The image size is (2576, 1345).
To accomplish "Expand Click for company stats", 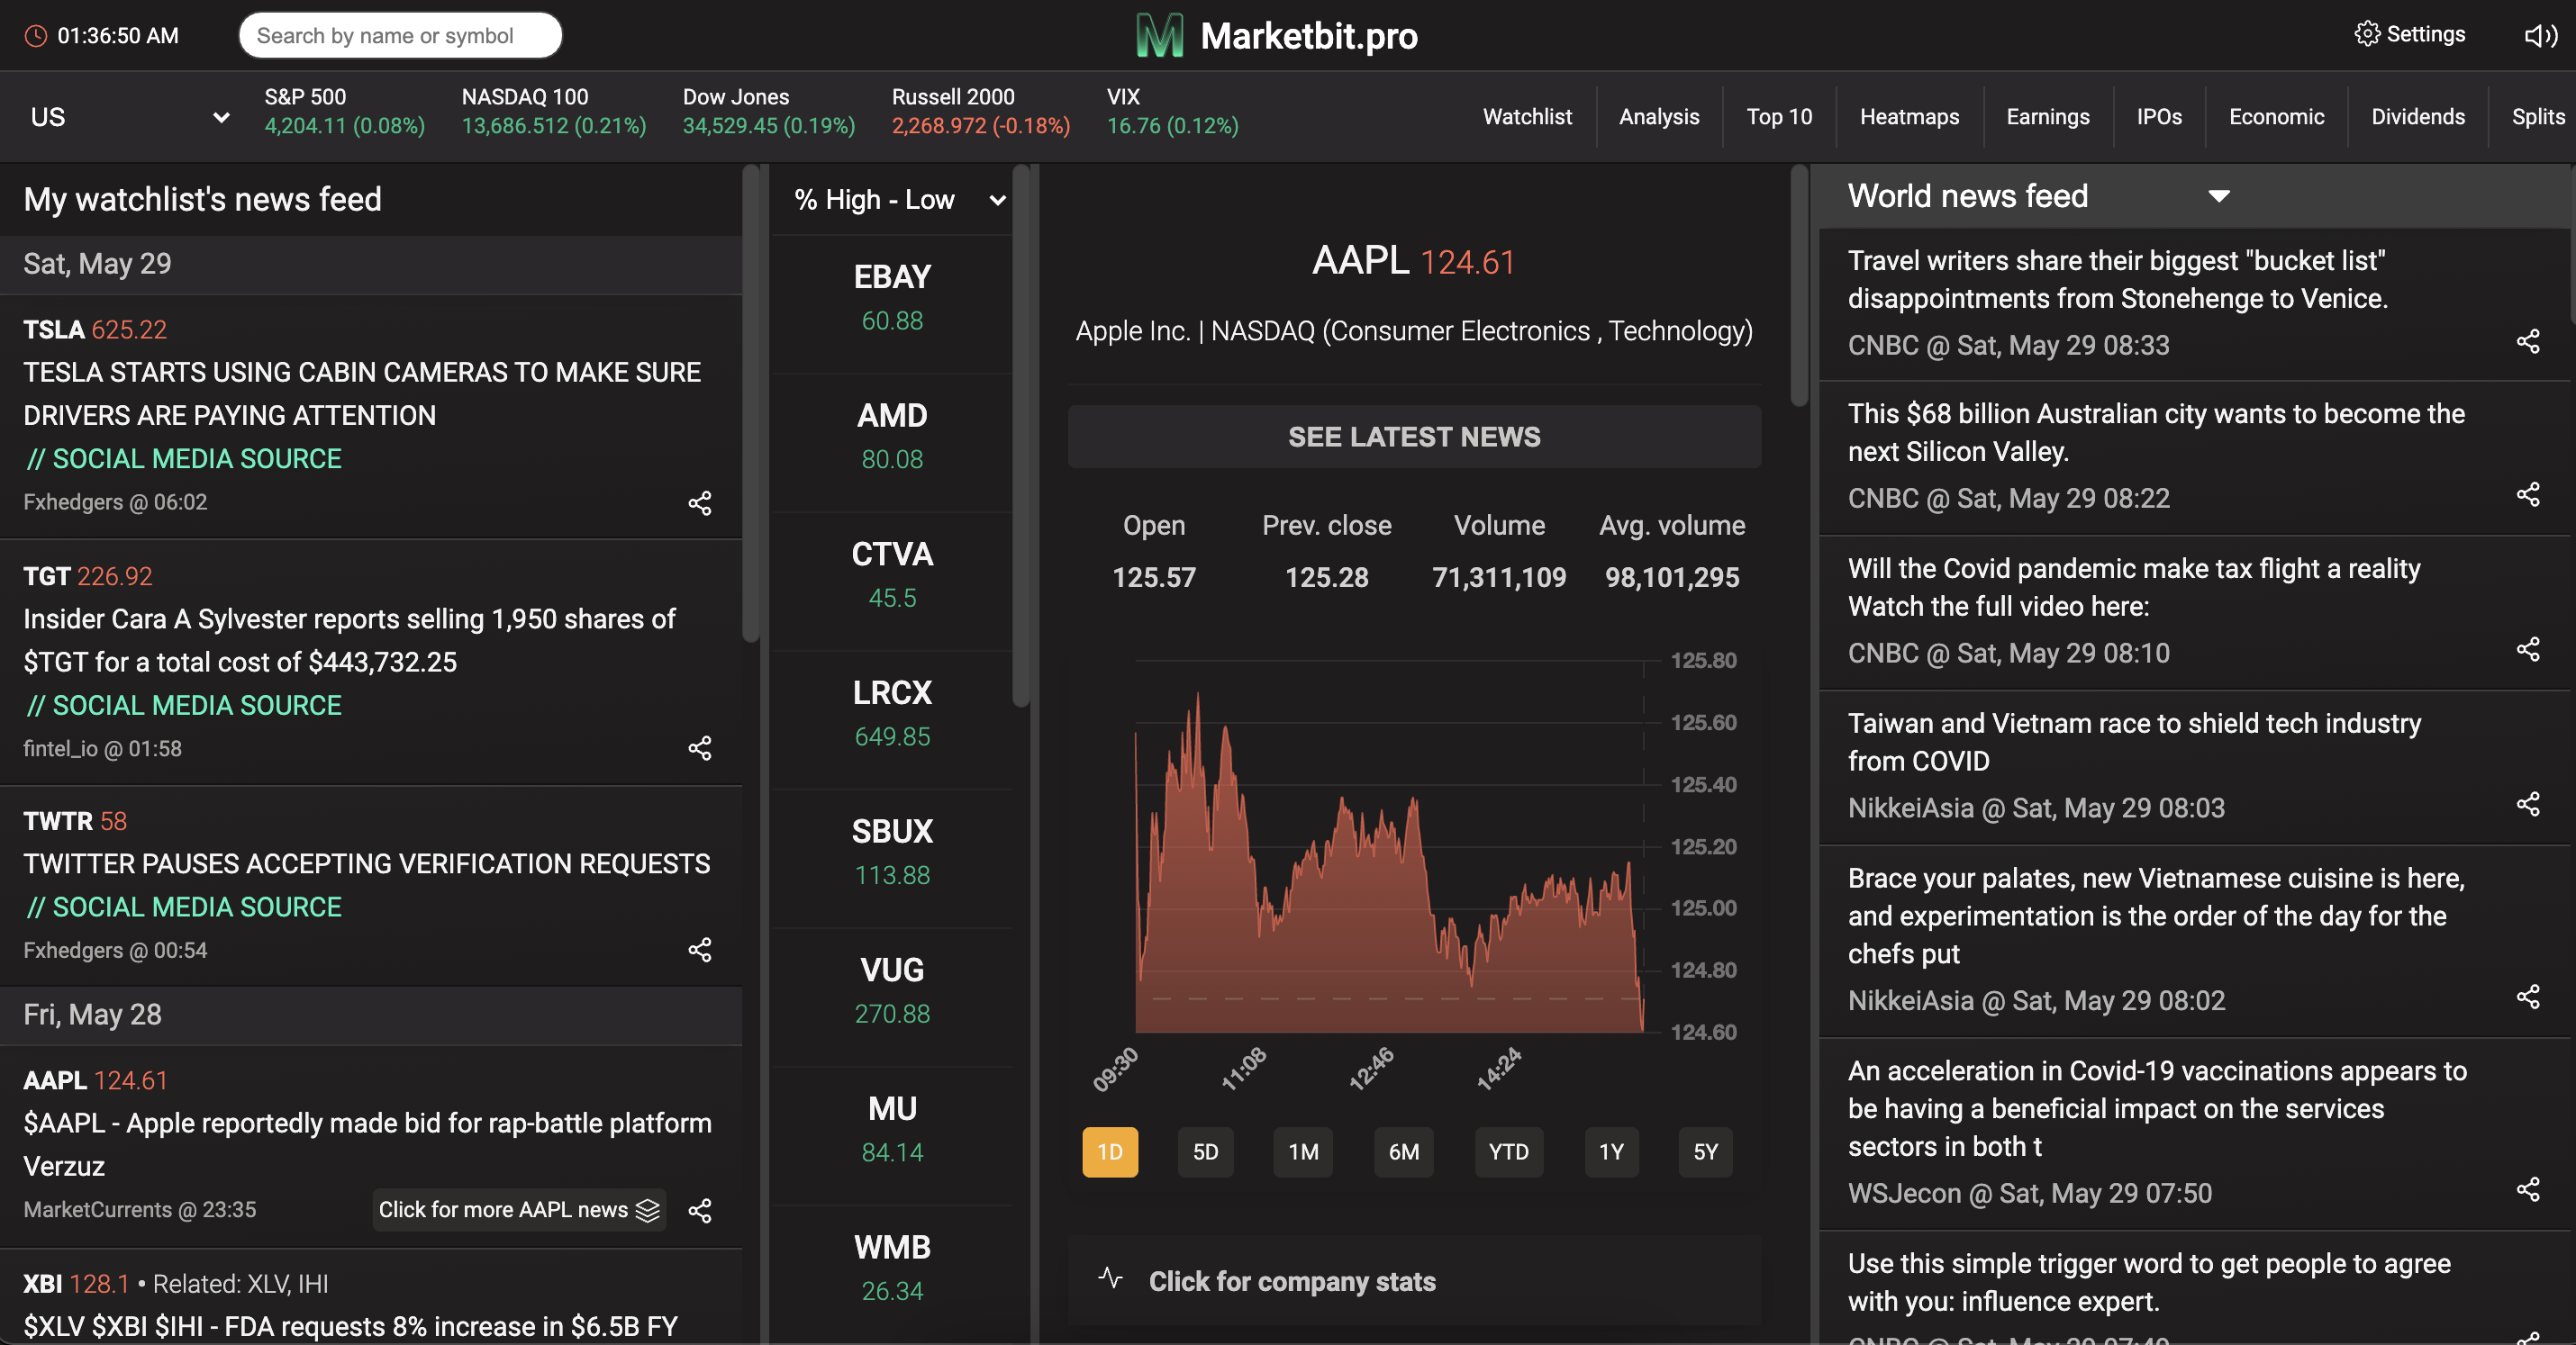I will pos(1414,1281).
